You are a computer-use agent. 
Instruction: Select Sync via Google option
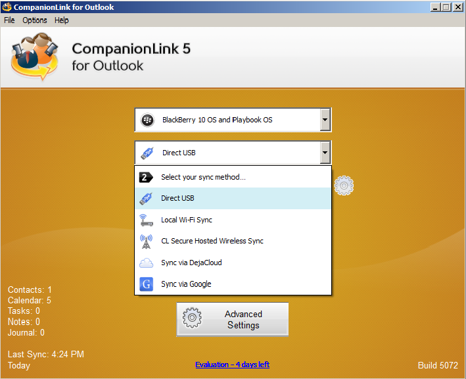pos(233,284)
